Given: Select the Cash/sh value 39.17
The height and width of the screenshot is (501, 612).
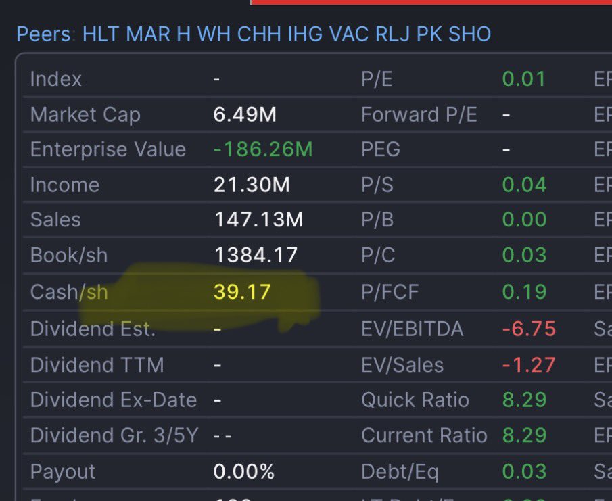Looking at the screenshot, I should coord(242,292).
